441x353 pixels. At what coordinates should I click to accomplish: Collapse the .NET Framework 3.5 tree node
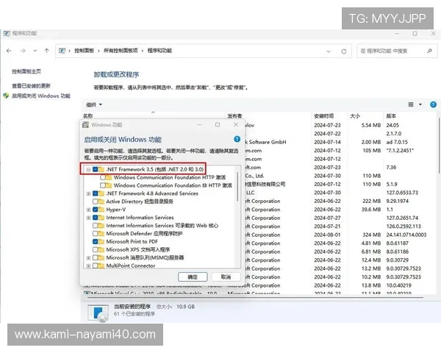tap(88, 169)
